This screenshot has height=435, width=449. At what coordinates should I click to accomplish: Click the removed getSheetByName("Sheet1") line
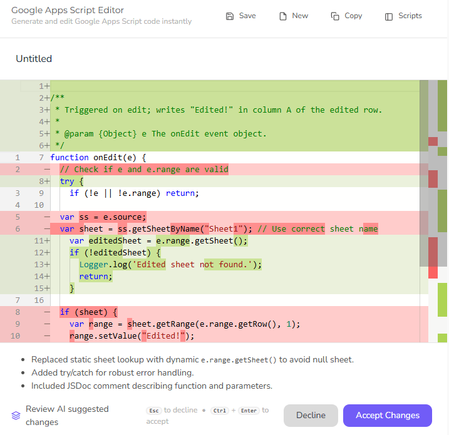click(219, 229)
